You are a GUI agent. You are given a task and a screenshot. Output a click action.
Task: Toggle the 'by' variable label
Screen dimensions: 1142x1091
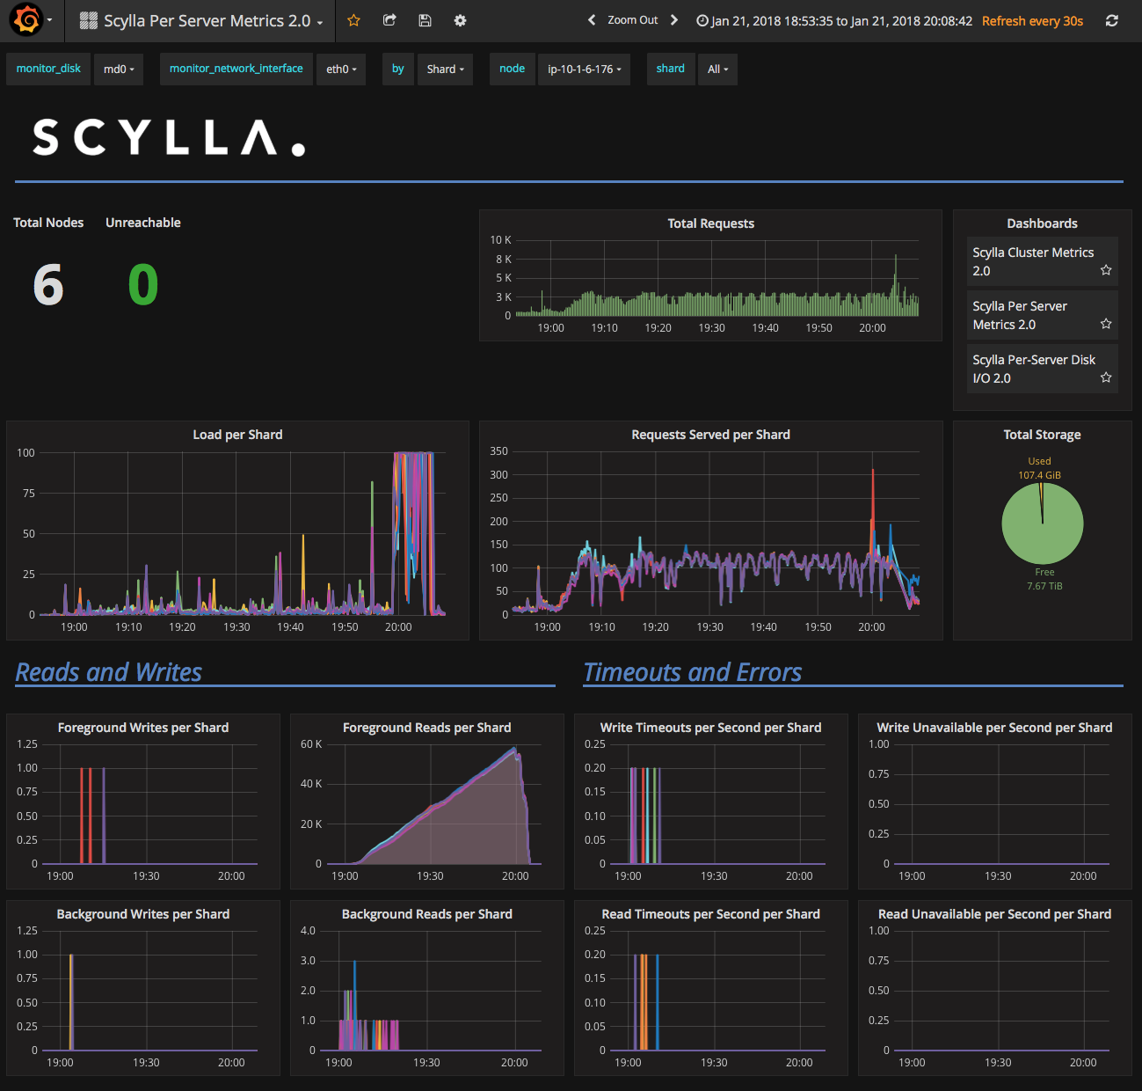pyautogui.click(x=397, y=69)
